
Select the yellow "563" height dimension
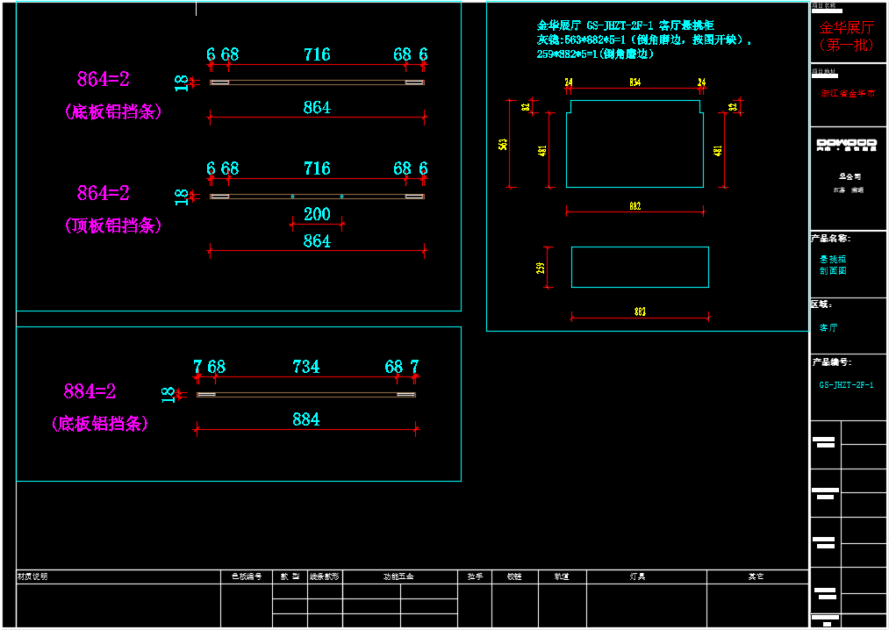[x=503, y=144]
